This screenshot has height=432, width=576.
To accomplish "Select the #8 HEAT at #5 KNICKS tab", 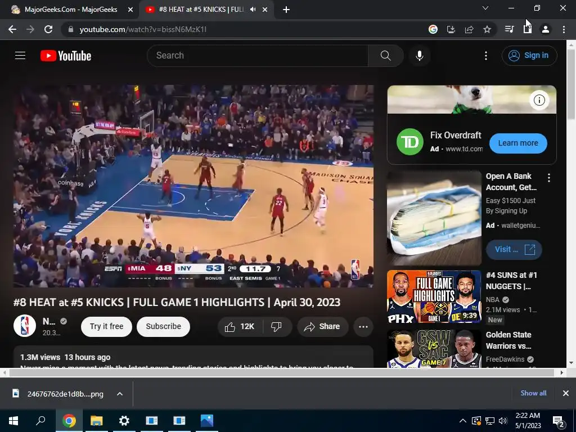I will pyautogui.click(x=200, y=10).
